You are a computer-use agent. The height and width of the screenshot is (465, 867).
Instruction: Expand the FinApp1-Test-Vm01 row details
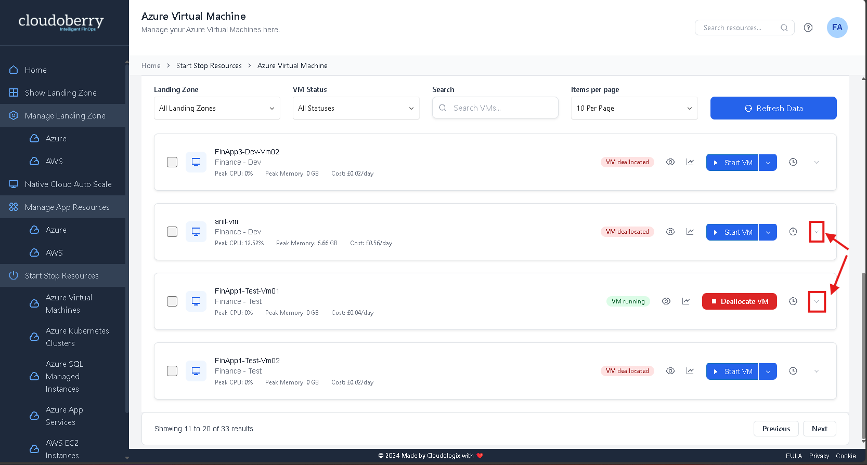817,302
